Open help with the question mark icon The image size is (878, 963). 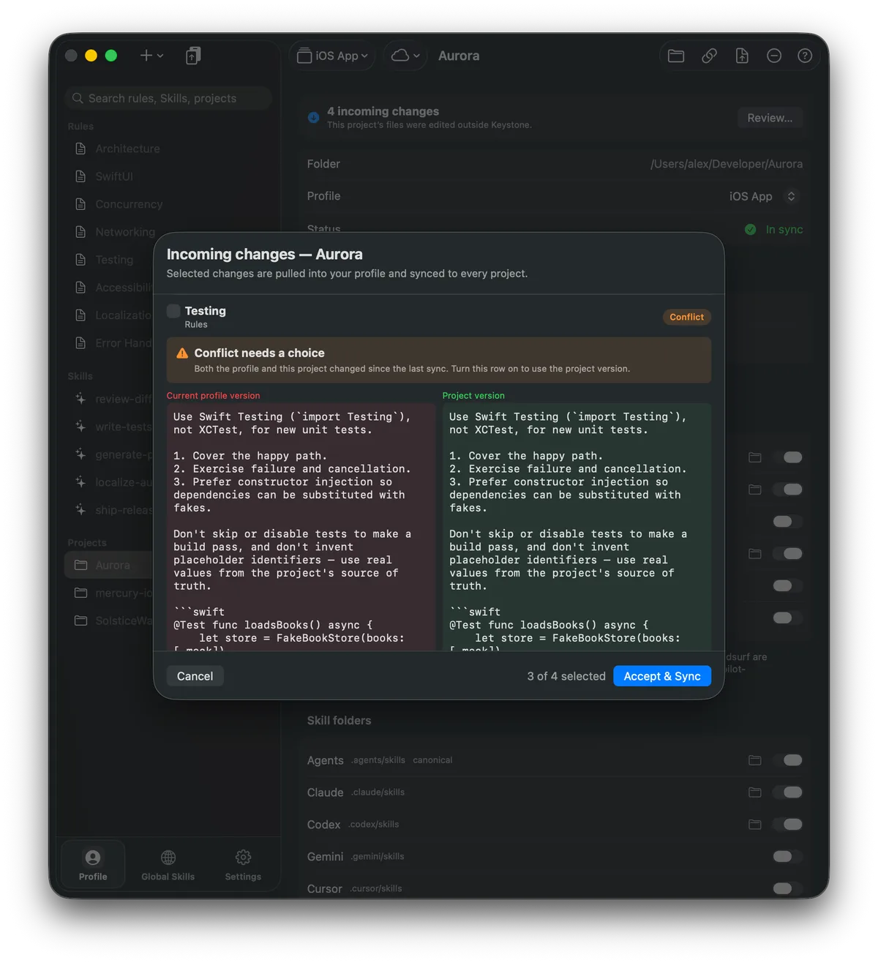(805, 56)
